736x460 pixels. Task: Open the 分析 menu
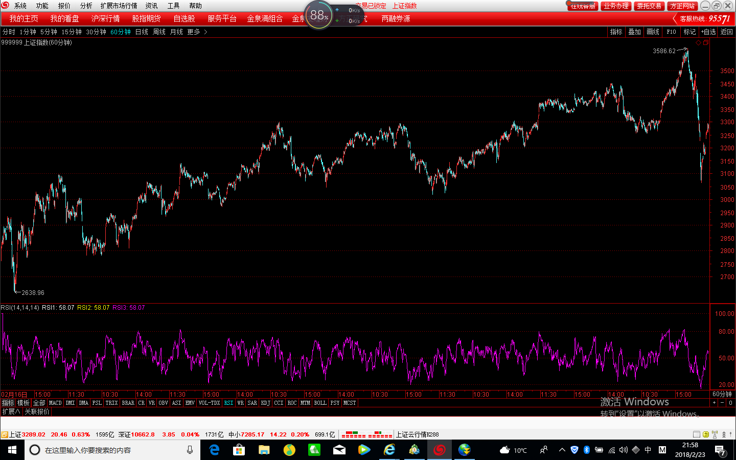pos(86,6)
